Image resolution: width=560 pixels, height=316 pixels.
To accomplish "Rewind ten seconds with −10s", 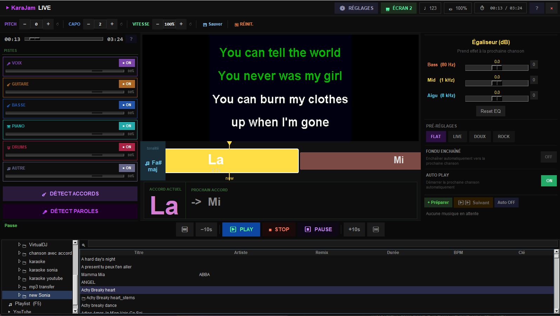I will [x=206, y=229].
